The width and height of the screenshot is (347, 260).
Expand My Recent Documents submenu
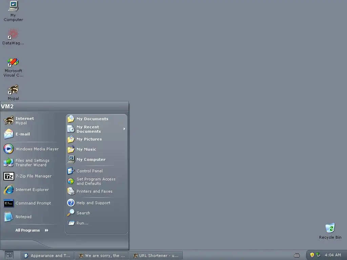97,129
